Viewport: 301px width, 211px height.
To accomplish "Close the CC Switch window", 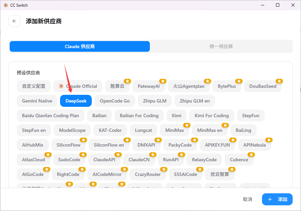I will (293, 5).
